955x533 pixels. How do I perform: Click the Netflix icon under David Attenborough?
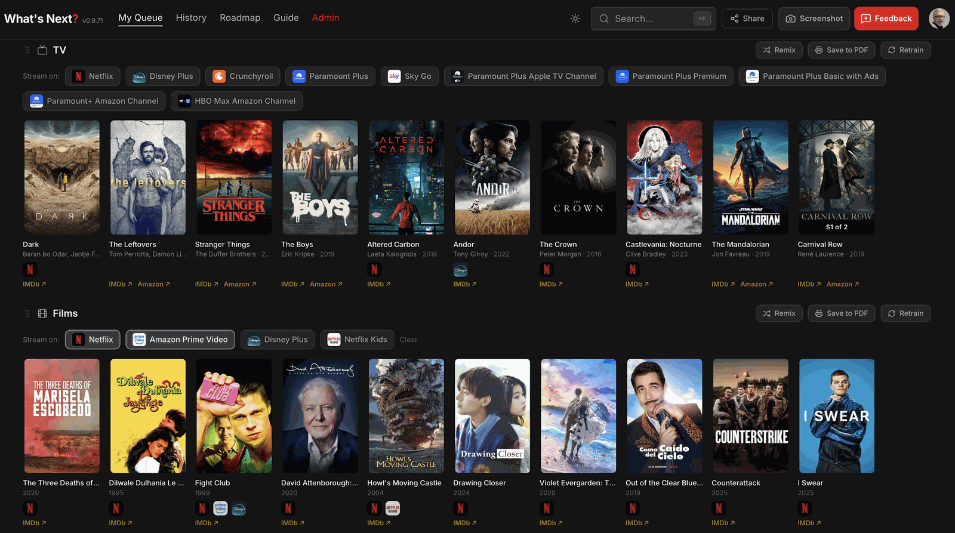point(288,509)
